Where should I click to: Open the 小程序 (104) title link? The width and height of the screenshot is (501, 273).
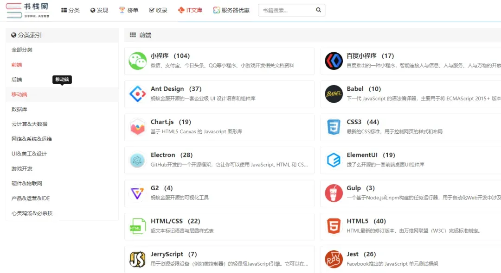point(170,56)
